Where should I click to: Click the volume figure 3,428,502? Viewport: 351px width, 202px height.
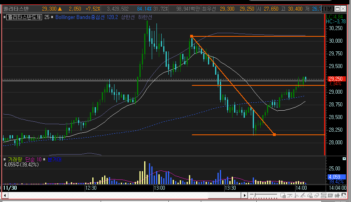(118, 9)
